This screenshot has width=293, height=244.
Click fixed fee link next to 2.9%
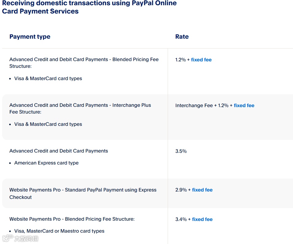point(202,190)
